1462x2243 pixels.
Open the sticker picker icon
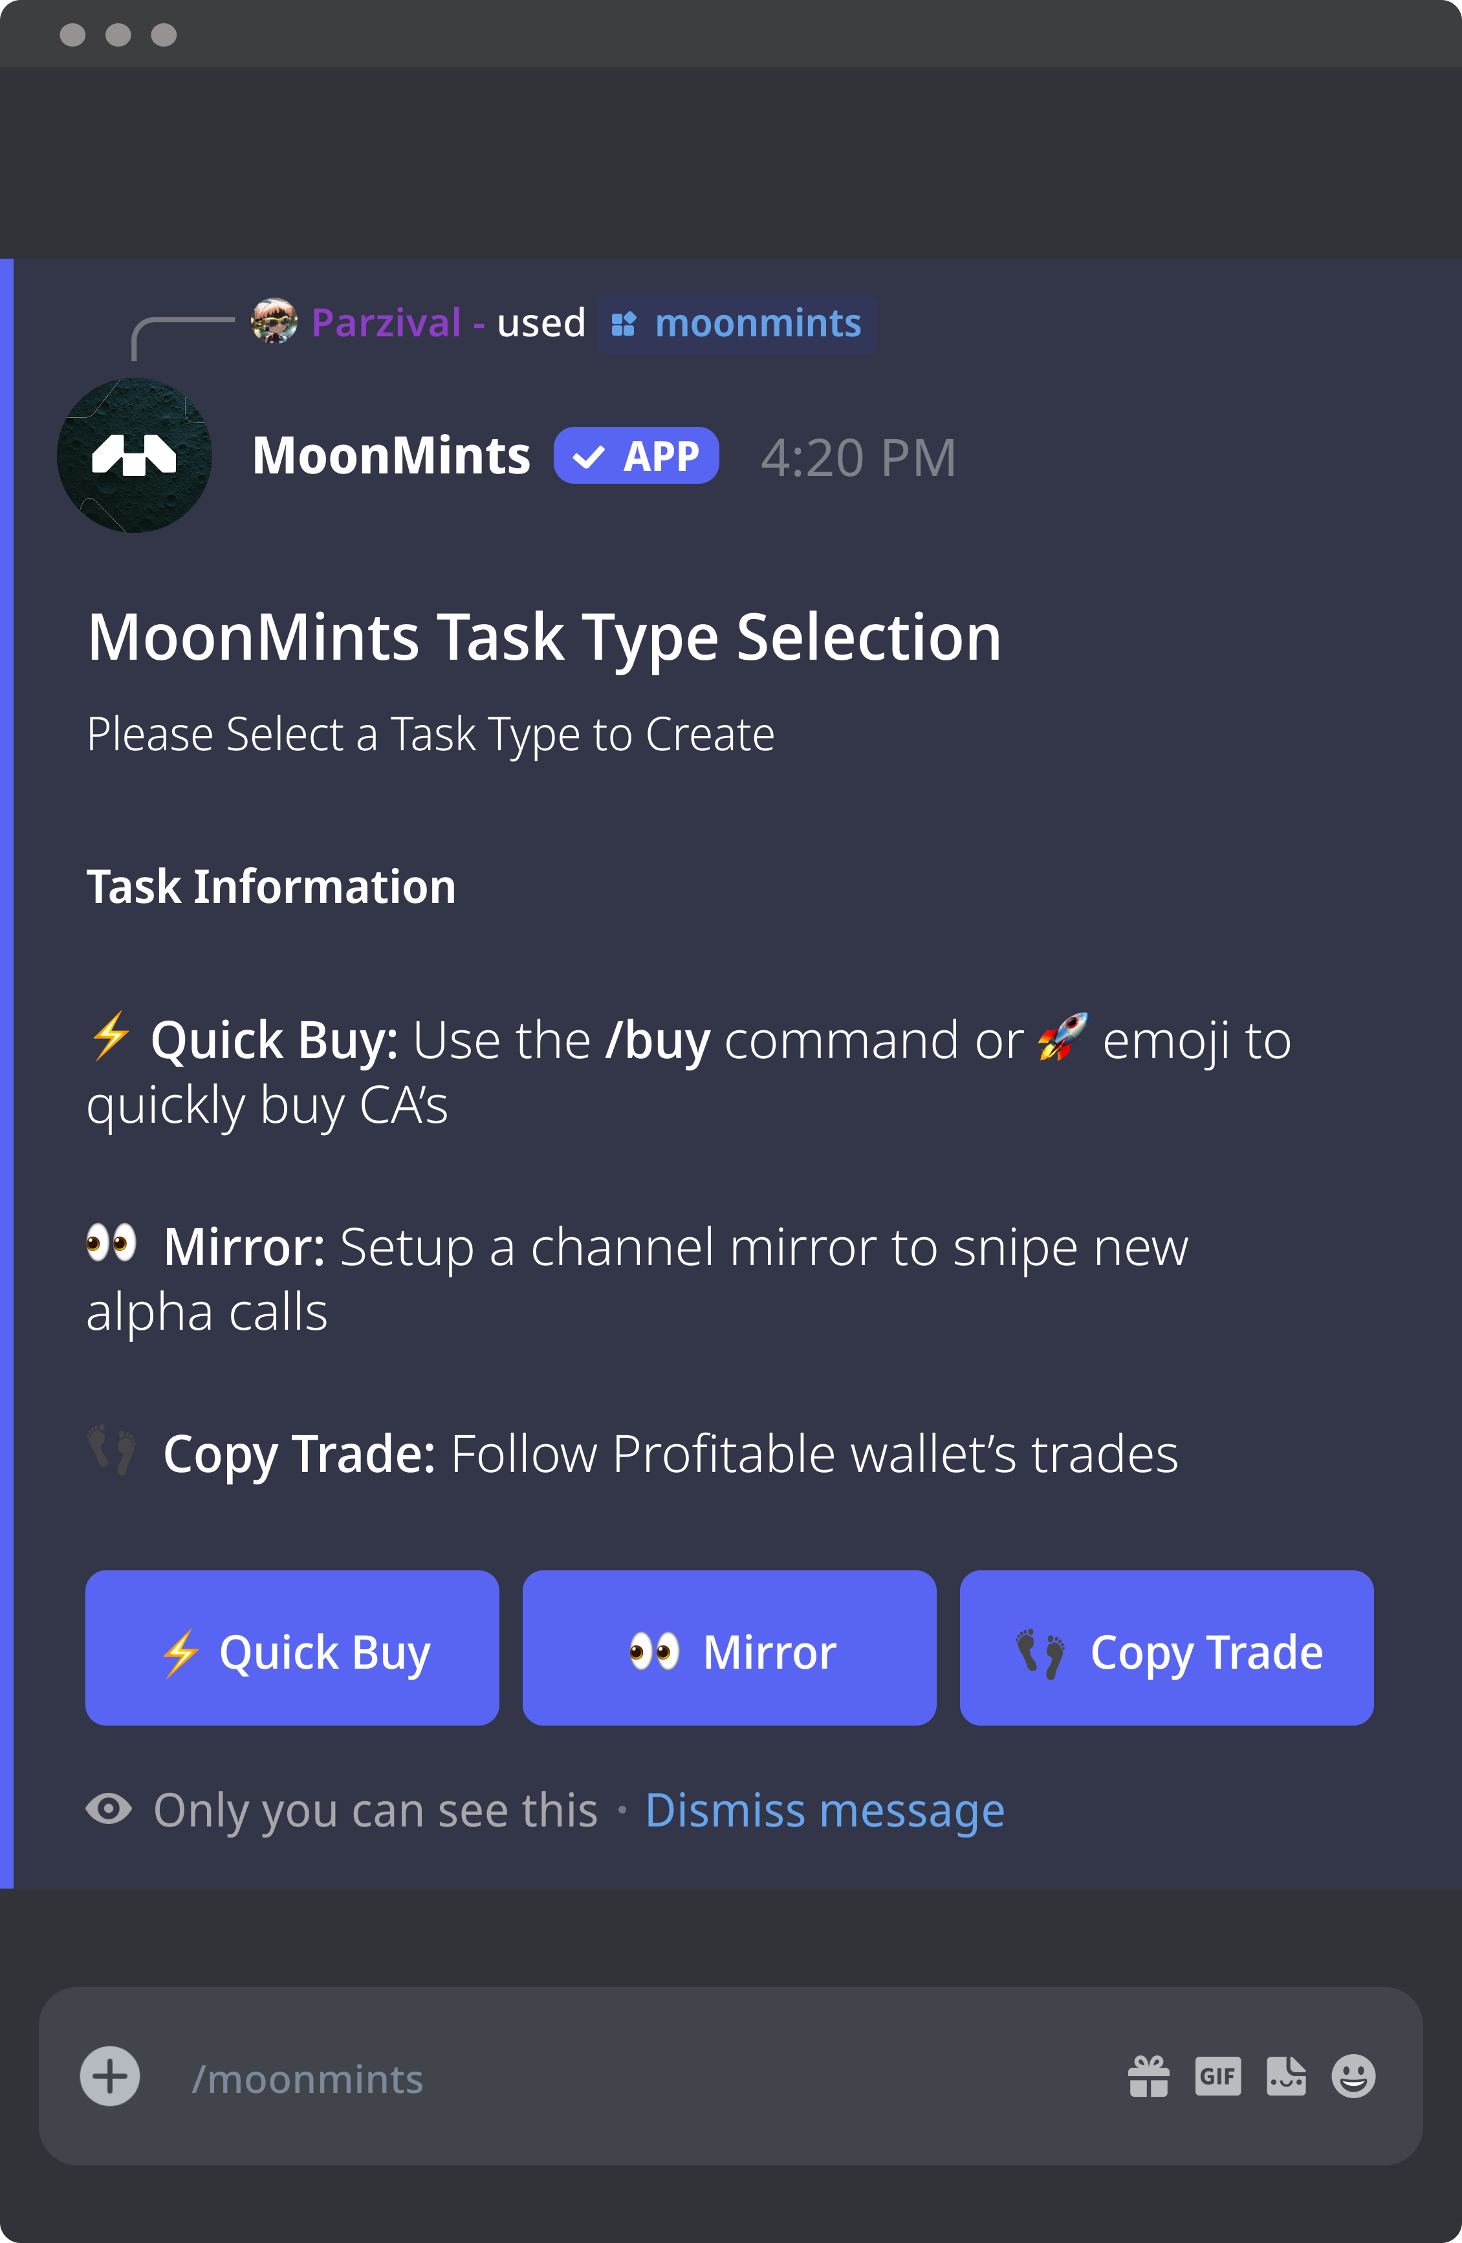coord(1286,2076)
